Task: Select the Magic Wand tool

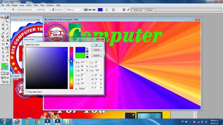Action: (7, 25)
